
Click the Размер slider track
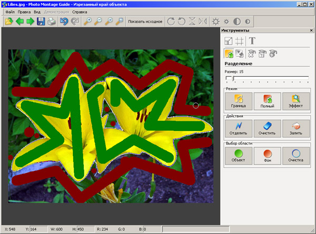[268, 78]
